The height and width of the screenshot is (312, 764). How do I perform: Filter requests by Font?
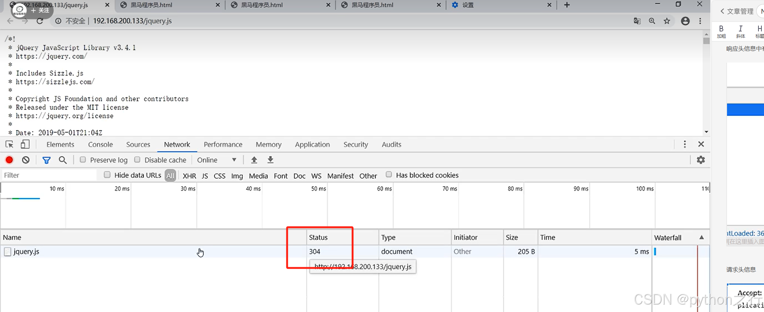pyautogui.click(x=280, y=176)
